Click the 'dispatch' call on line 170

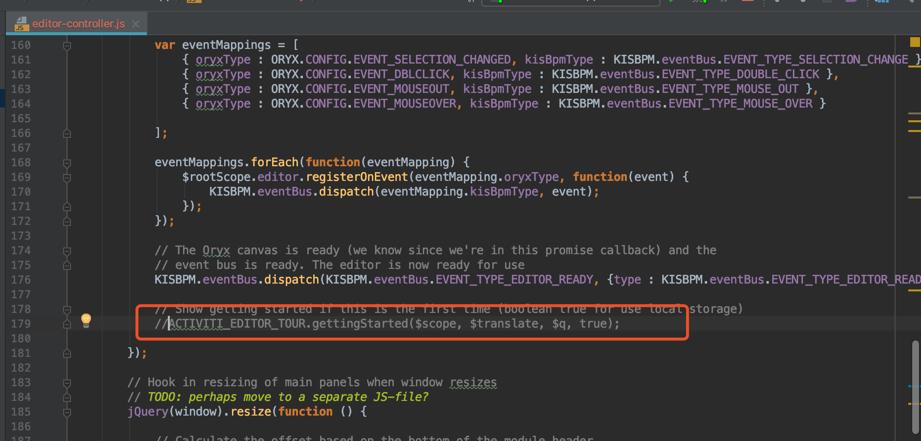346,192
